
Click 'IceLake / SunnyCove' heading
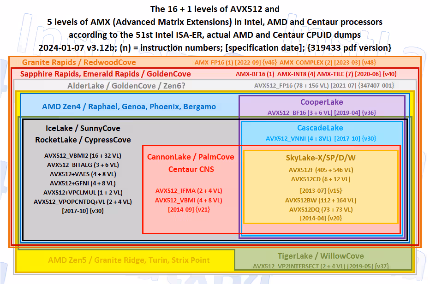83,128
